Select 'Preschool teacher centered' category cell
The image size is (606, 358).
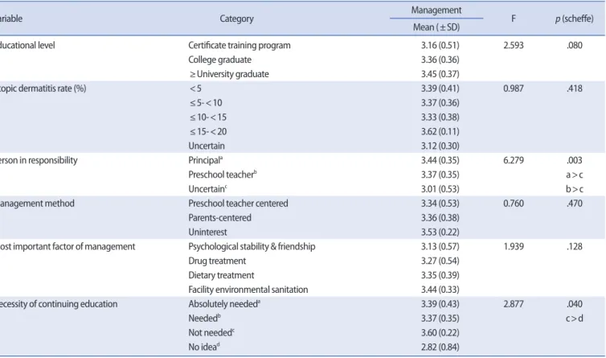(x=238, y=204)
